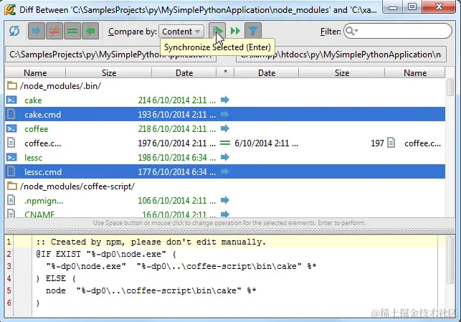Click left Name column header
Viewport: 461px width, 322px height.
pyautogui.click(x=35, y=72)
